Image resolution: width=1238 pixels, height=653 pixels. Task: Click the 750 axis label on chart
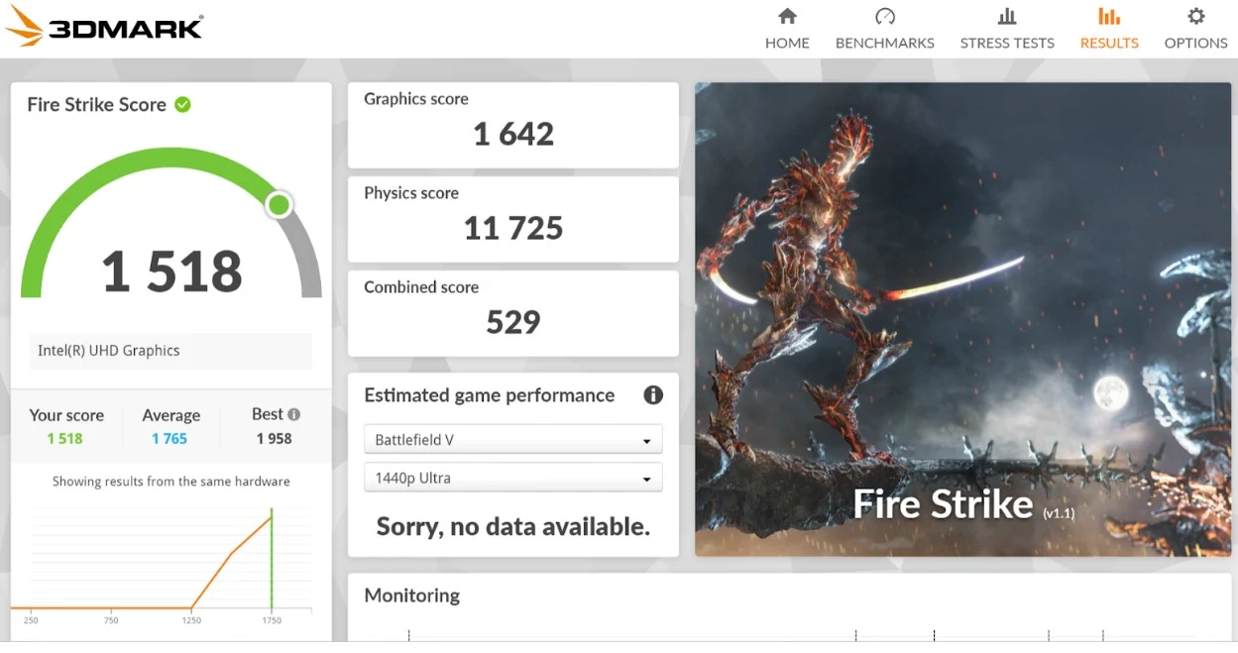point(111,620)
